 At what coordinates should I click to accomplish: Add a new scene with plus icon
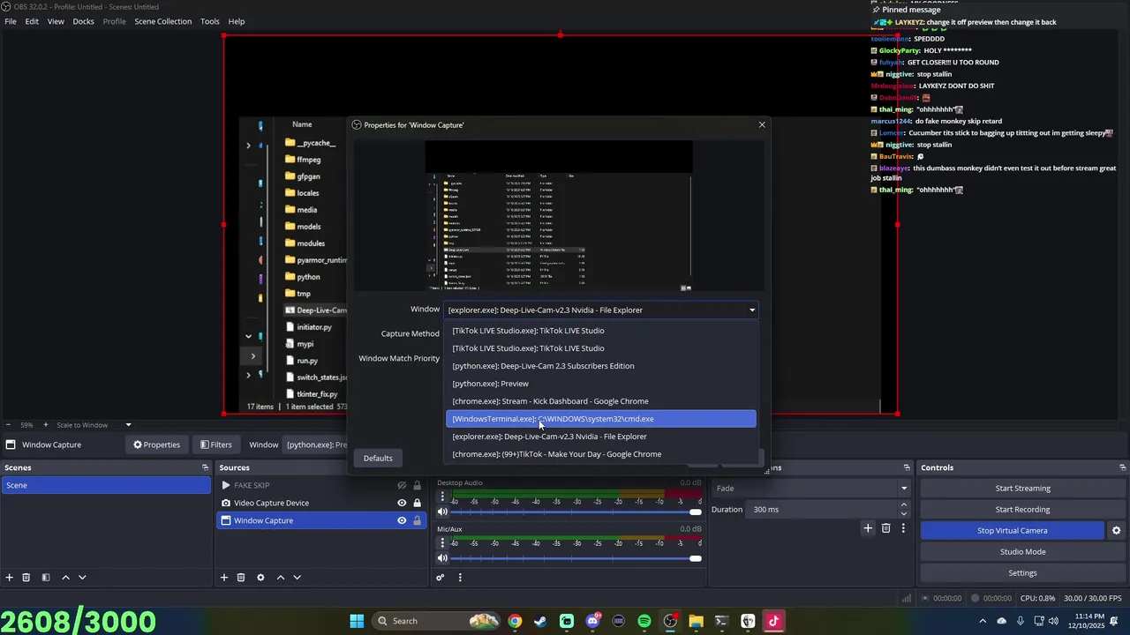pyautogui.click(x=9, y=578)
